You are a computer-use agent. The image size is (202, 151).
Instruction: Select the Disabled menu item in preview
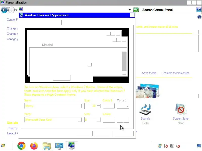pos(47,45)
